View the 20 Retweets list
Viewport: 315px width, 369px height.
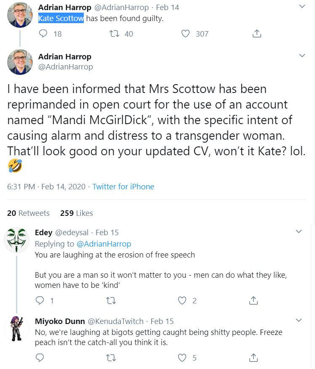[28, 213]
